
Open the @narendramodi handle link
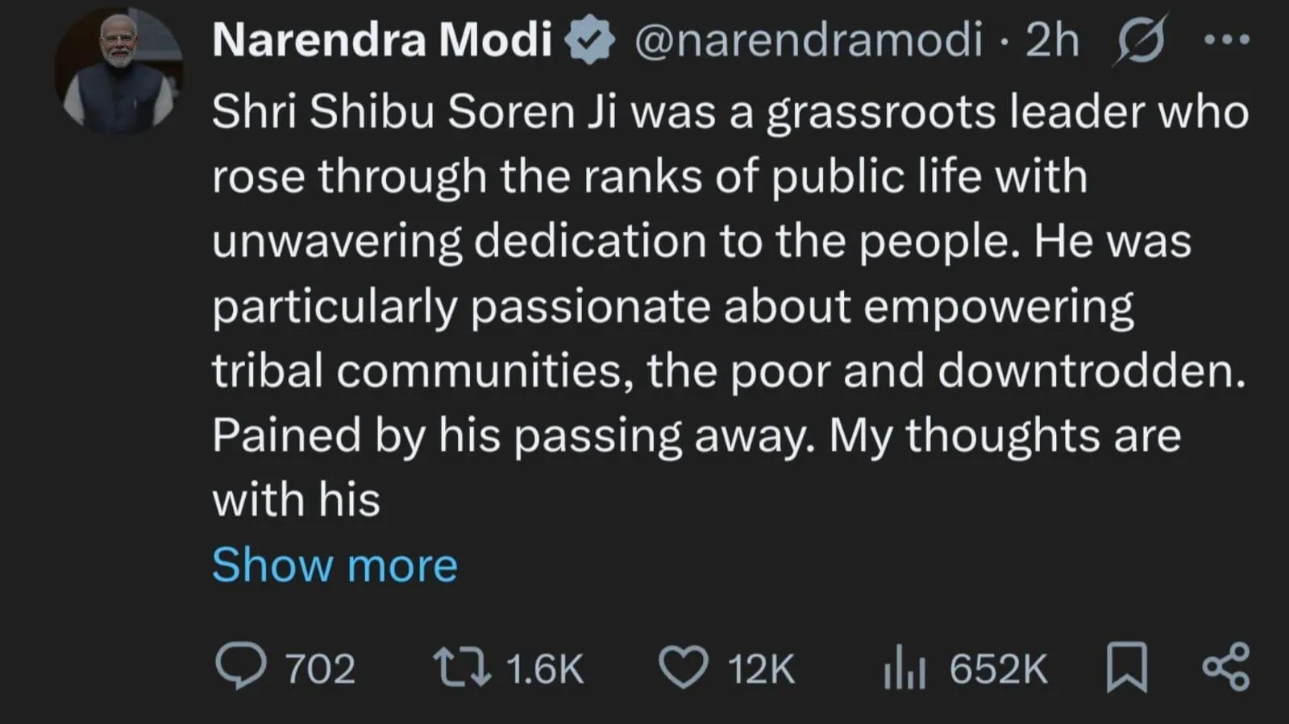click(x=808, y=39)
